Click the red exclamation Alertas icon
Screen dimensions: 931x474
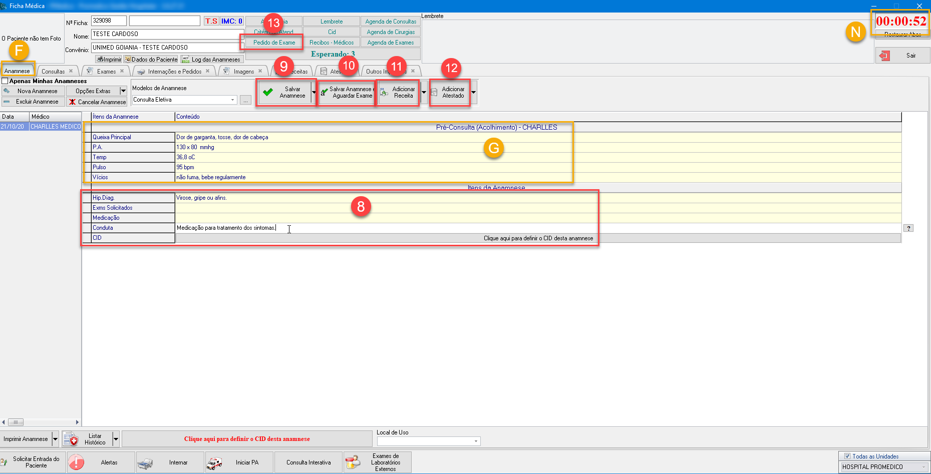point(76,462)
